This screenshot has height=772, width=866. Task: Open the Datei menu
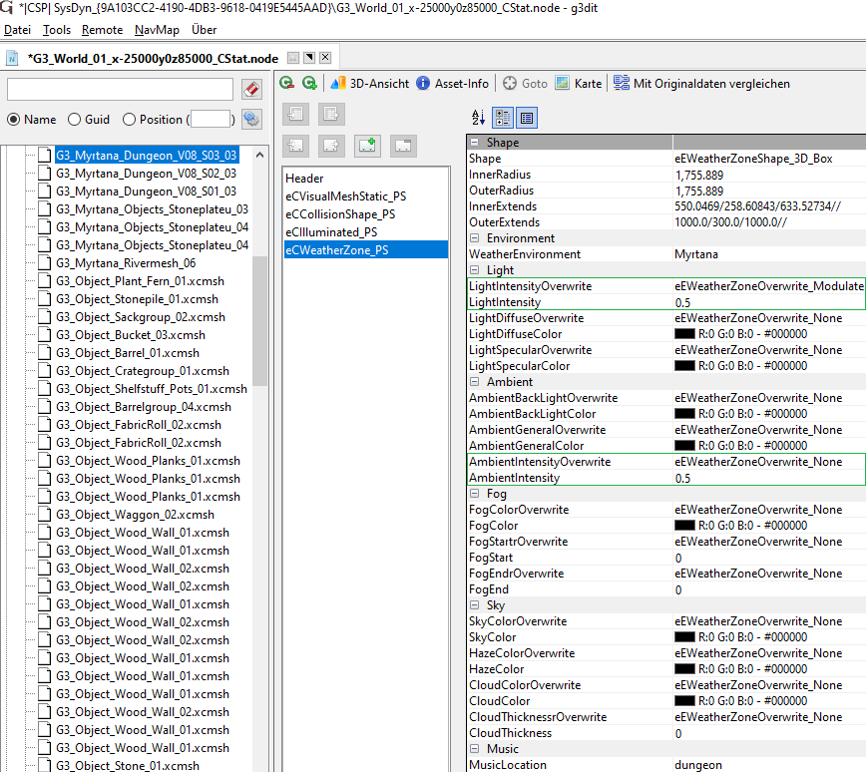(17, 30)
